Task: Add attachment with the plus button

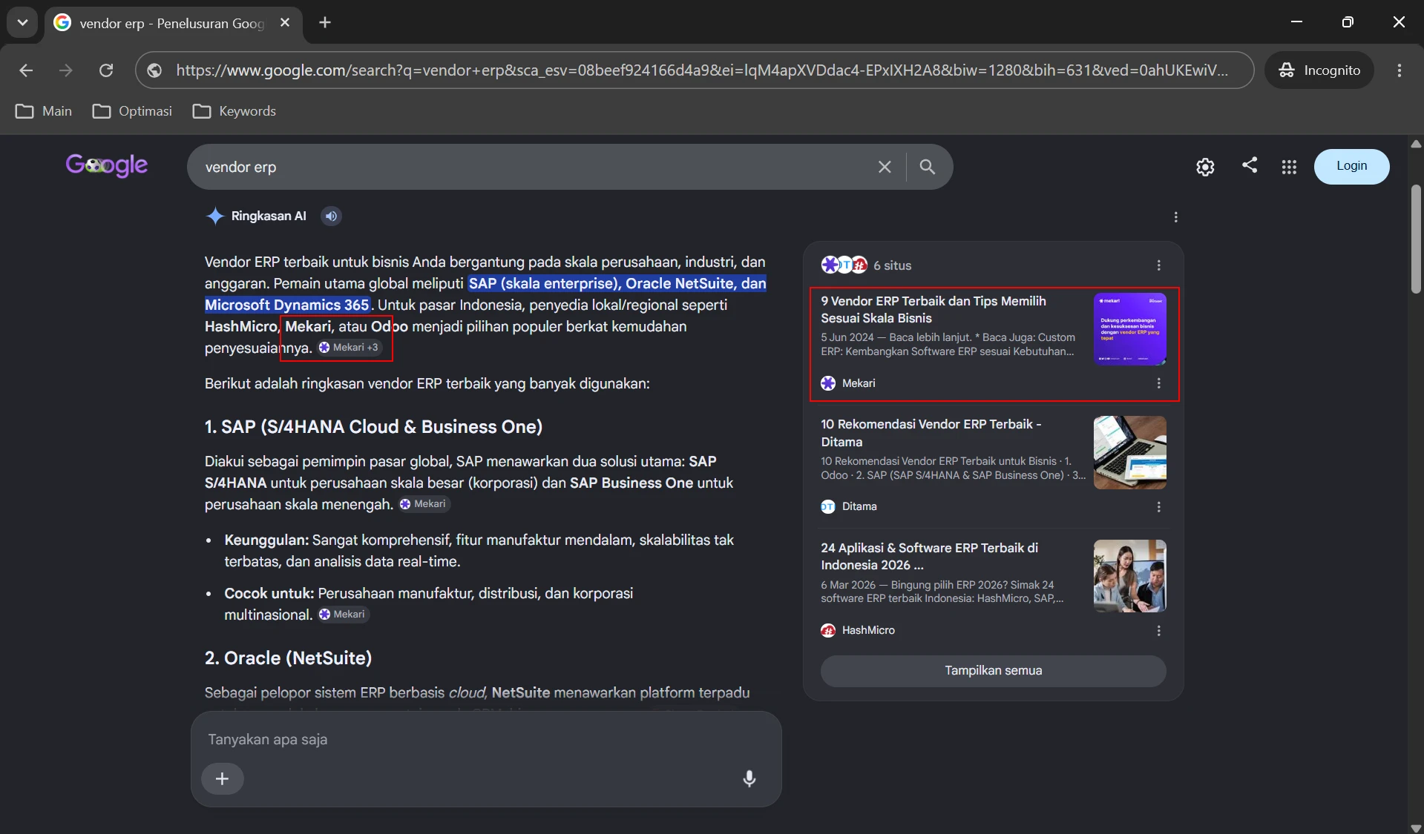Action: pos(222,779)
